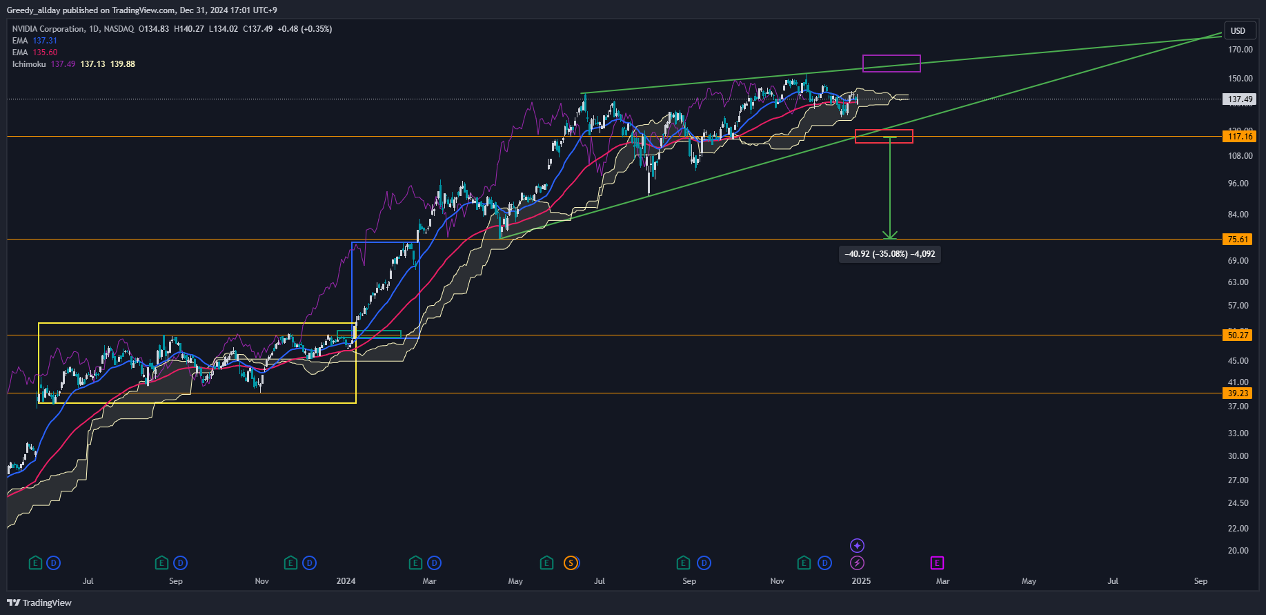Click the +0.48 (+0.35%) change value

pos(305,29)
